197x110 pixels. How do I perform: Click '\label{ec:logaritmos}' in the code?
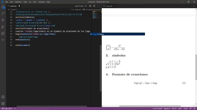(44, 34)
